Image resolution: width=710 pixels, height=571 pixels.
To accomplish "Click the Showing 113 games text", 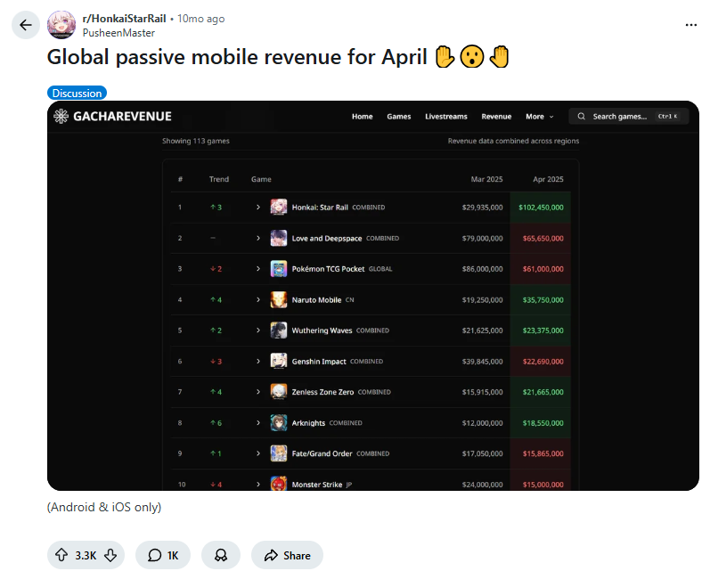I will click(x=196, y=141).
